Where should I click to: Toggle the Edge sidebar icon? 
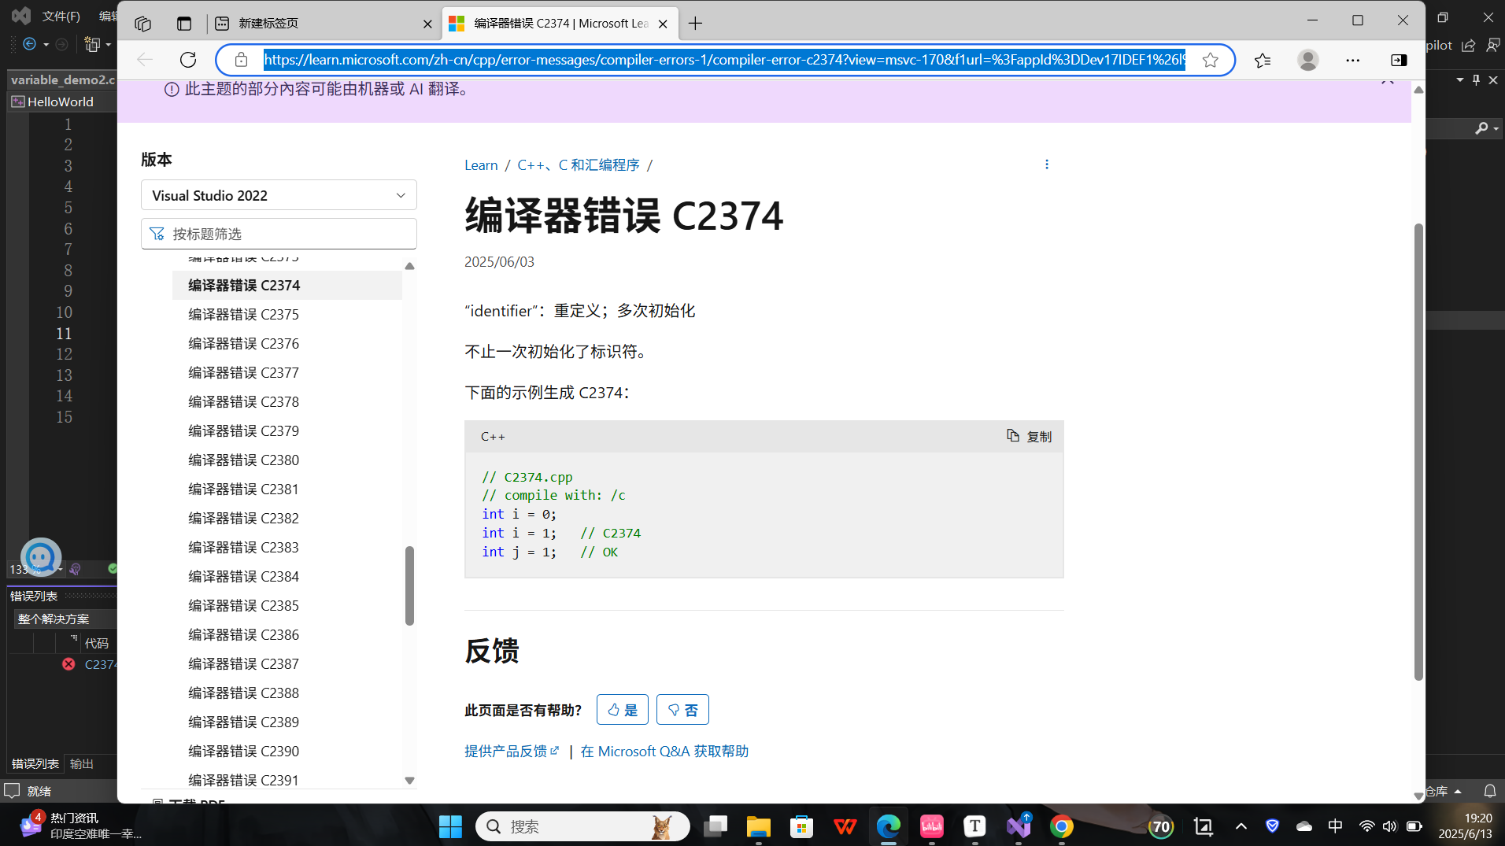pyautogui.click(x=1399, y=60)
